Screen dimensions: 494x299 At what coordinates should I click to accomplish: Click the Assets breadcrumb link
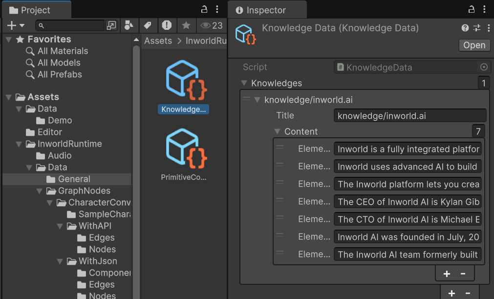(157, 41)
